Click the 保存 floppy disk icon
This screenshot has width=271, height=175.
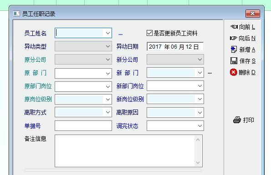pyautogui.click(x=234, y=61)
